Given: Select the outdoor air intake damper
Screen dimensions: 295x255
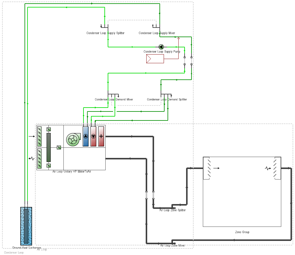Looking at the screenshot, I should [x=39, y=136].
